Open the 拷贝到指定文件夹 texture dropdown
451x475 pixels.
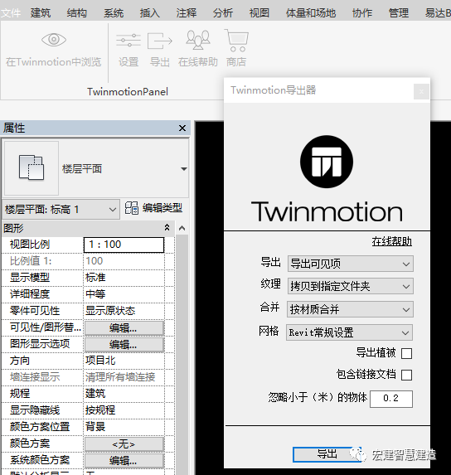click(351, 286)
